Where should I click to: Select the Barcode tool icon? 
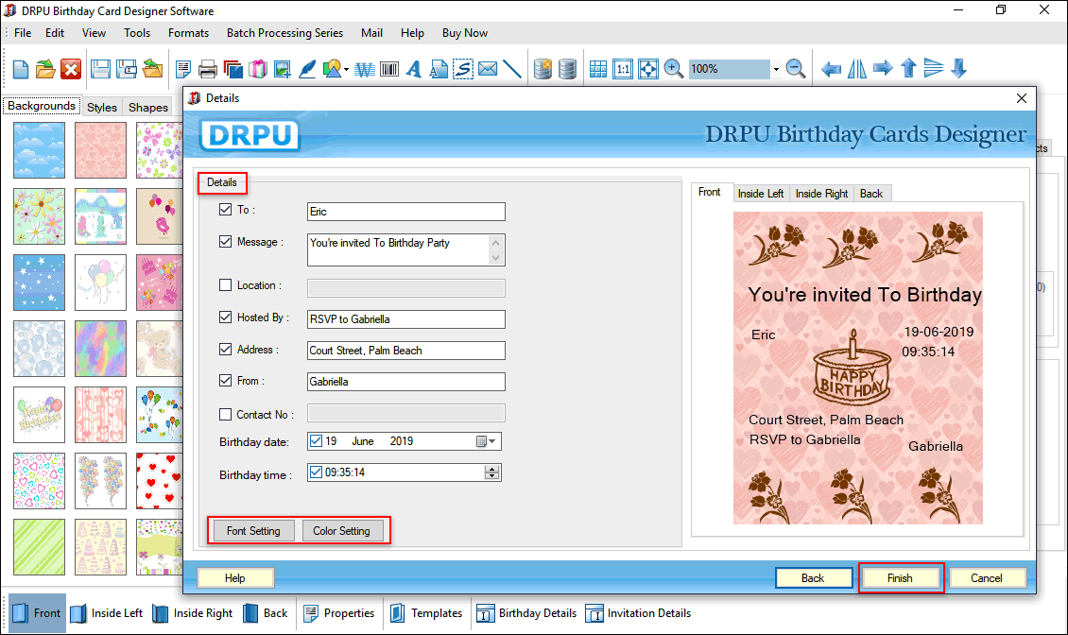tap(389, 69)
